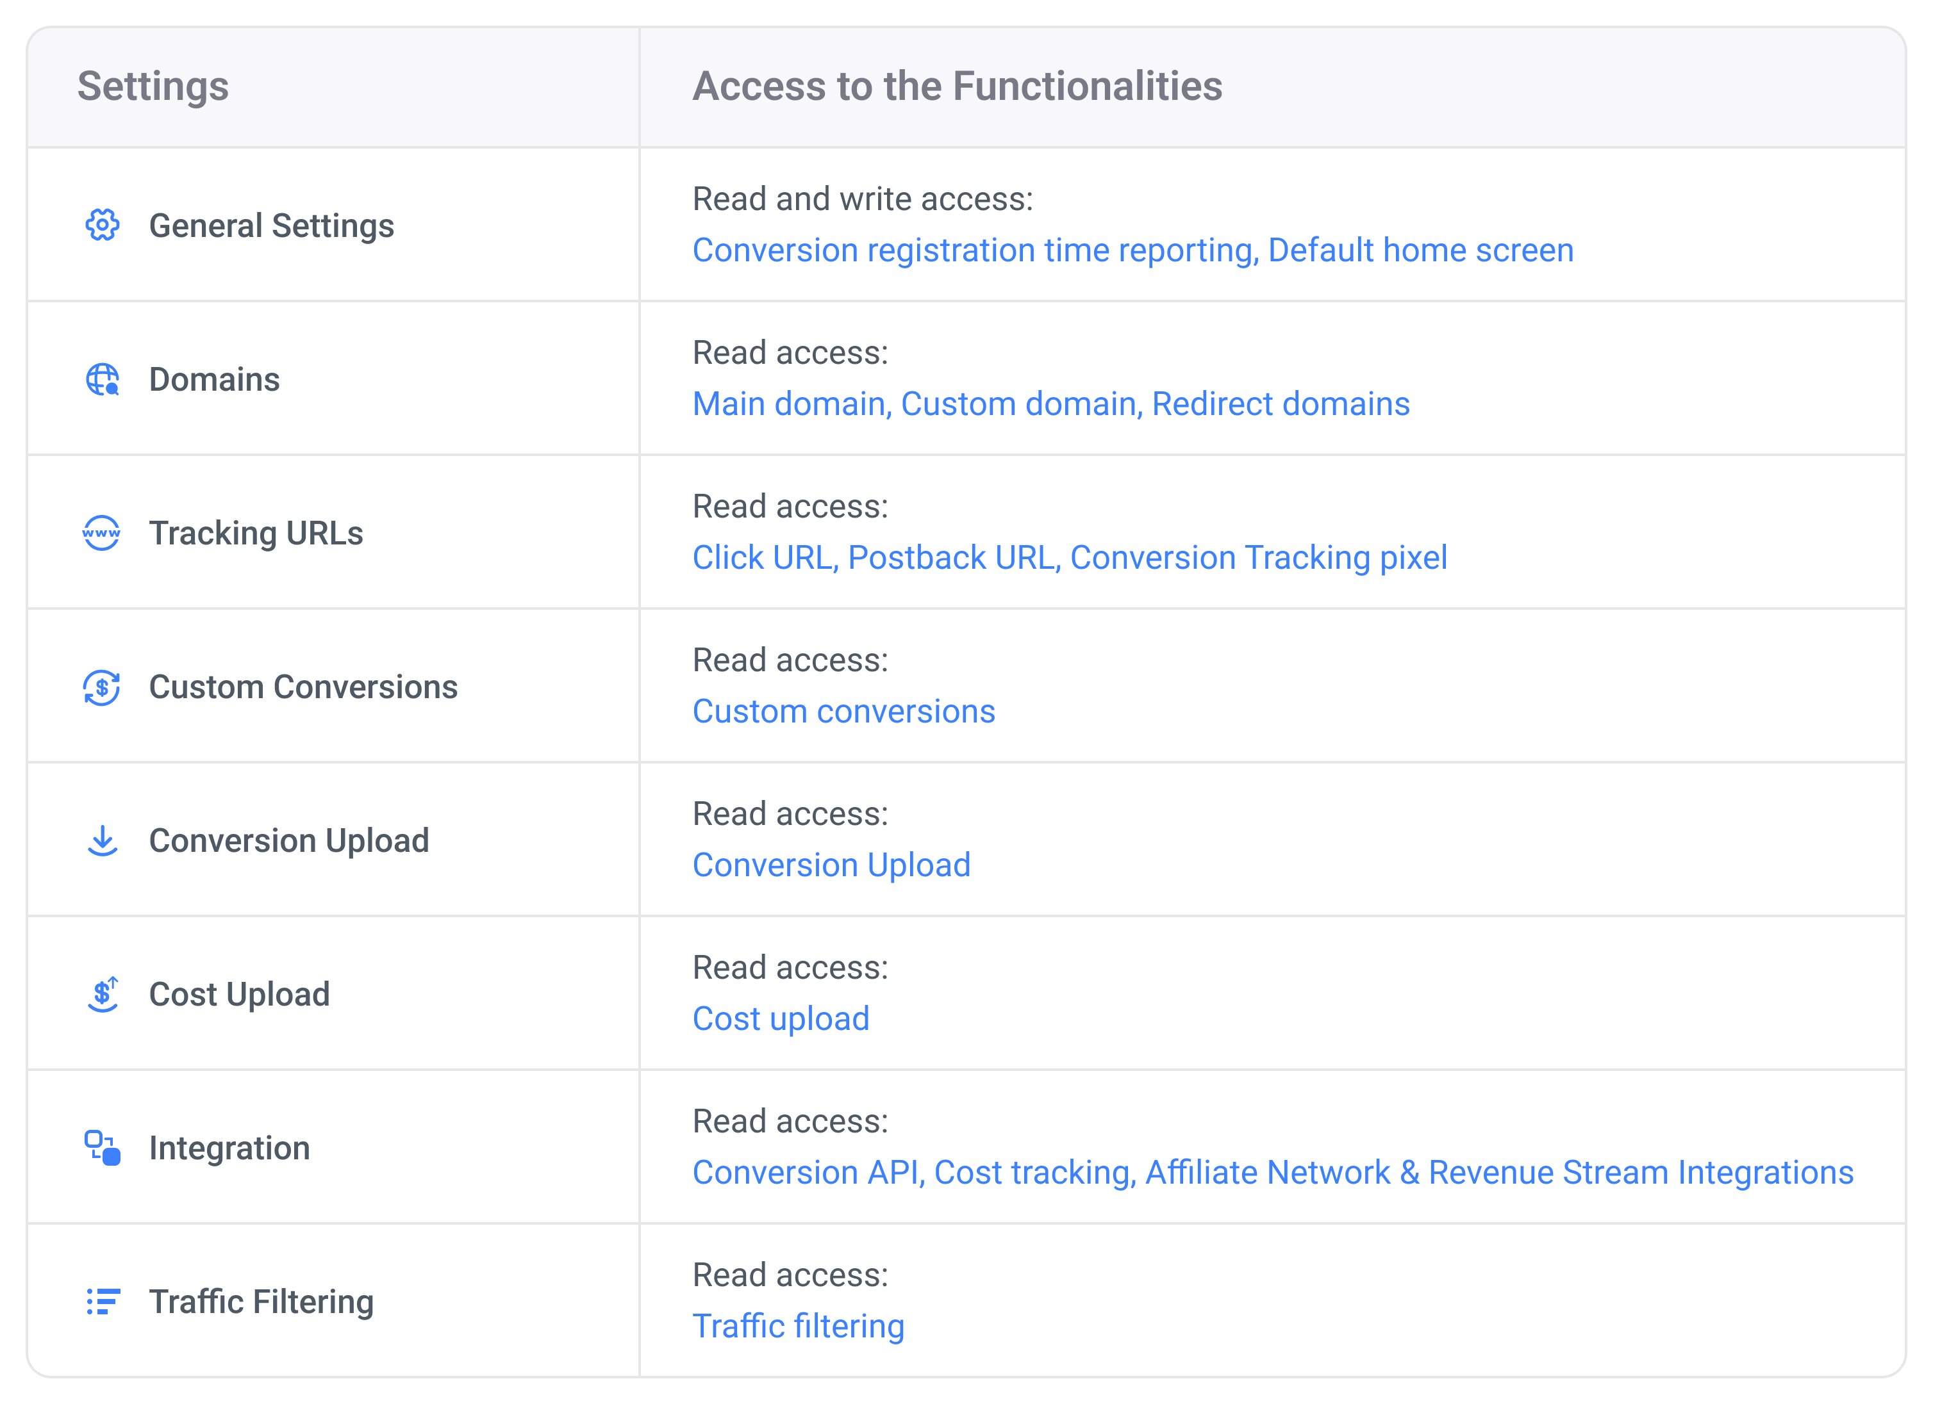Open Conversion API, Cost tracking integrations link

[x=1272, y=1173]
